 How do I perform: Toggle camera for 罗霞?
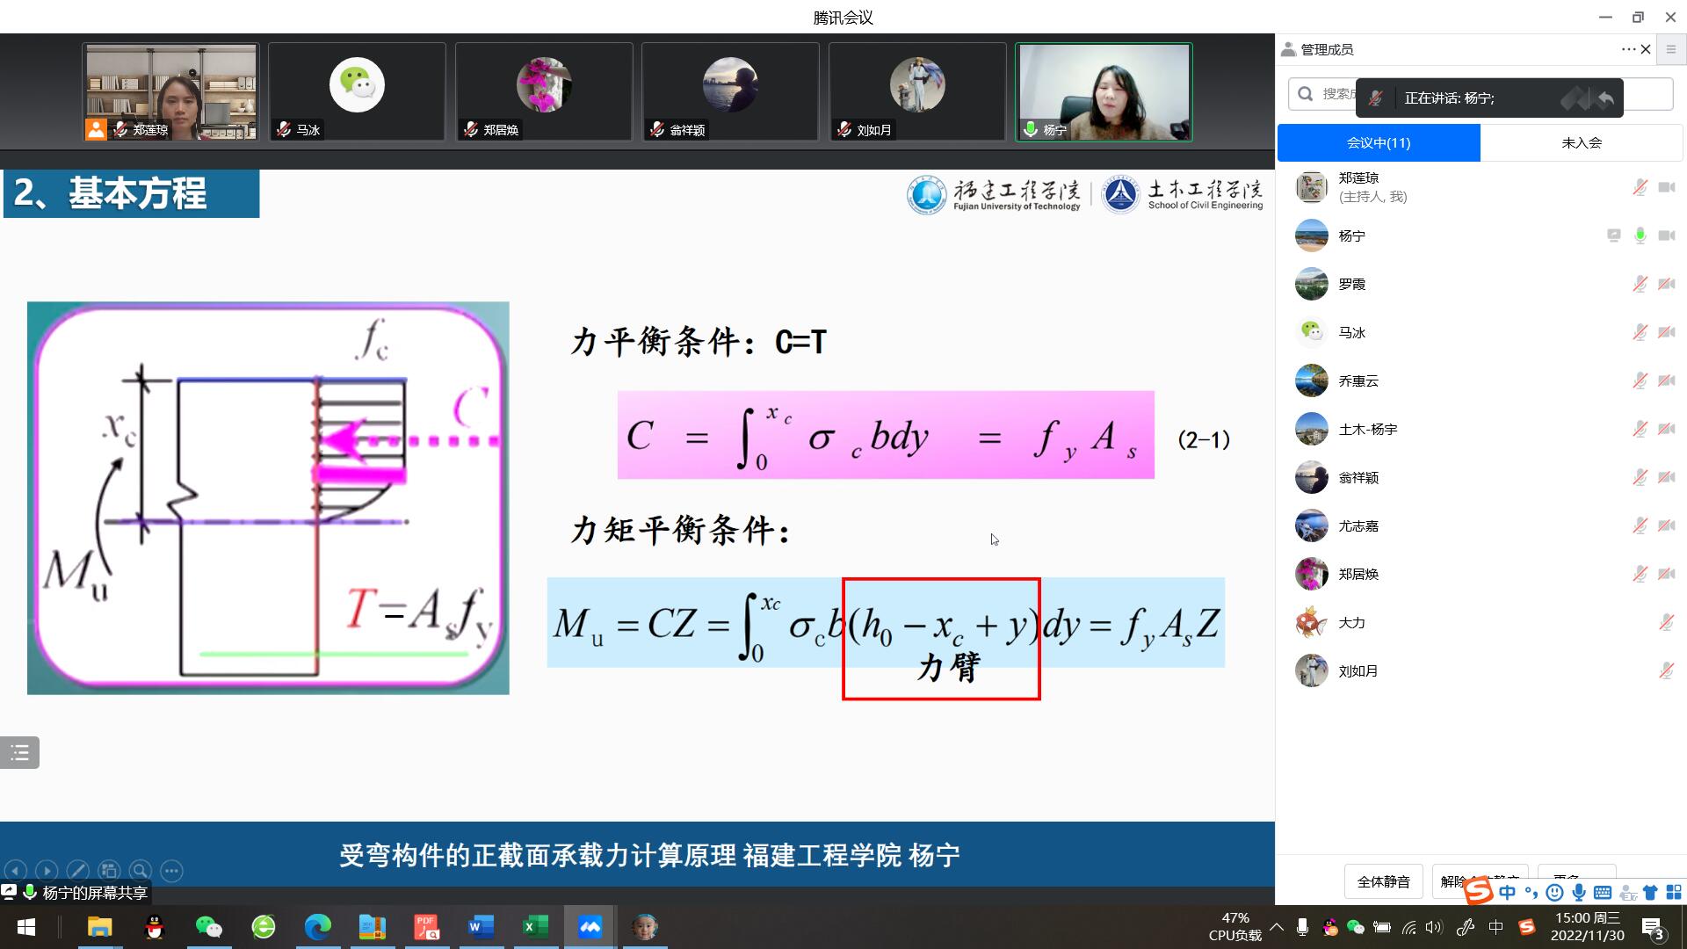pos(1667,284)
